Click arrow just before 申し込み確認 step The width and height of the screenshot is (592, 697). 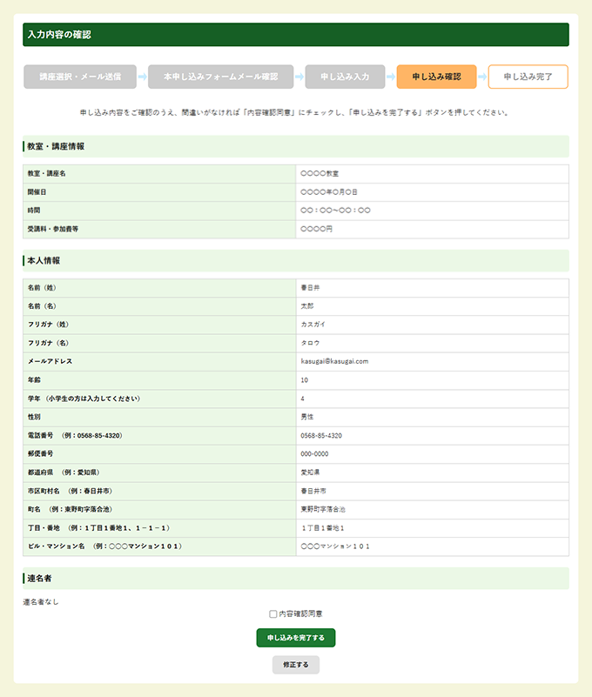click(390, 77)
